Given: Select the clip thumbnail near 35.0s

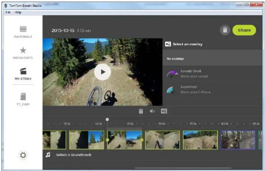Looking at the screenshot, I should tap(54, 140).
